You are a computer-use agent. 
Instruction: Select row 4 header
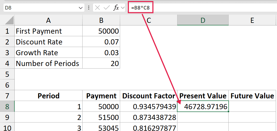click(7, 63)
